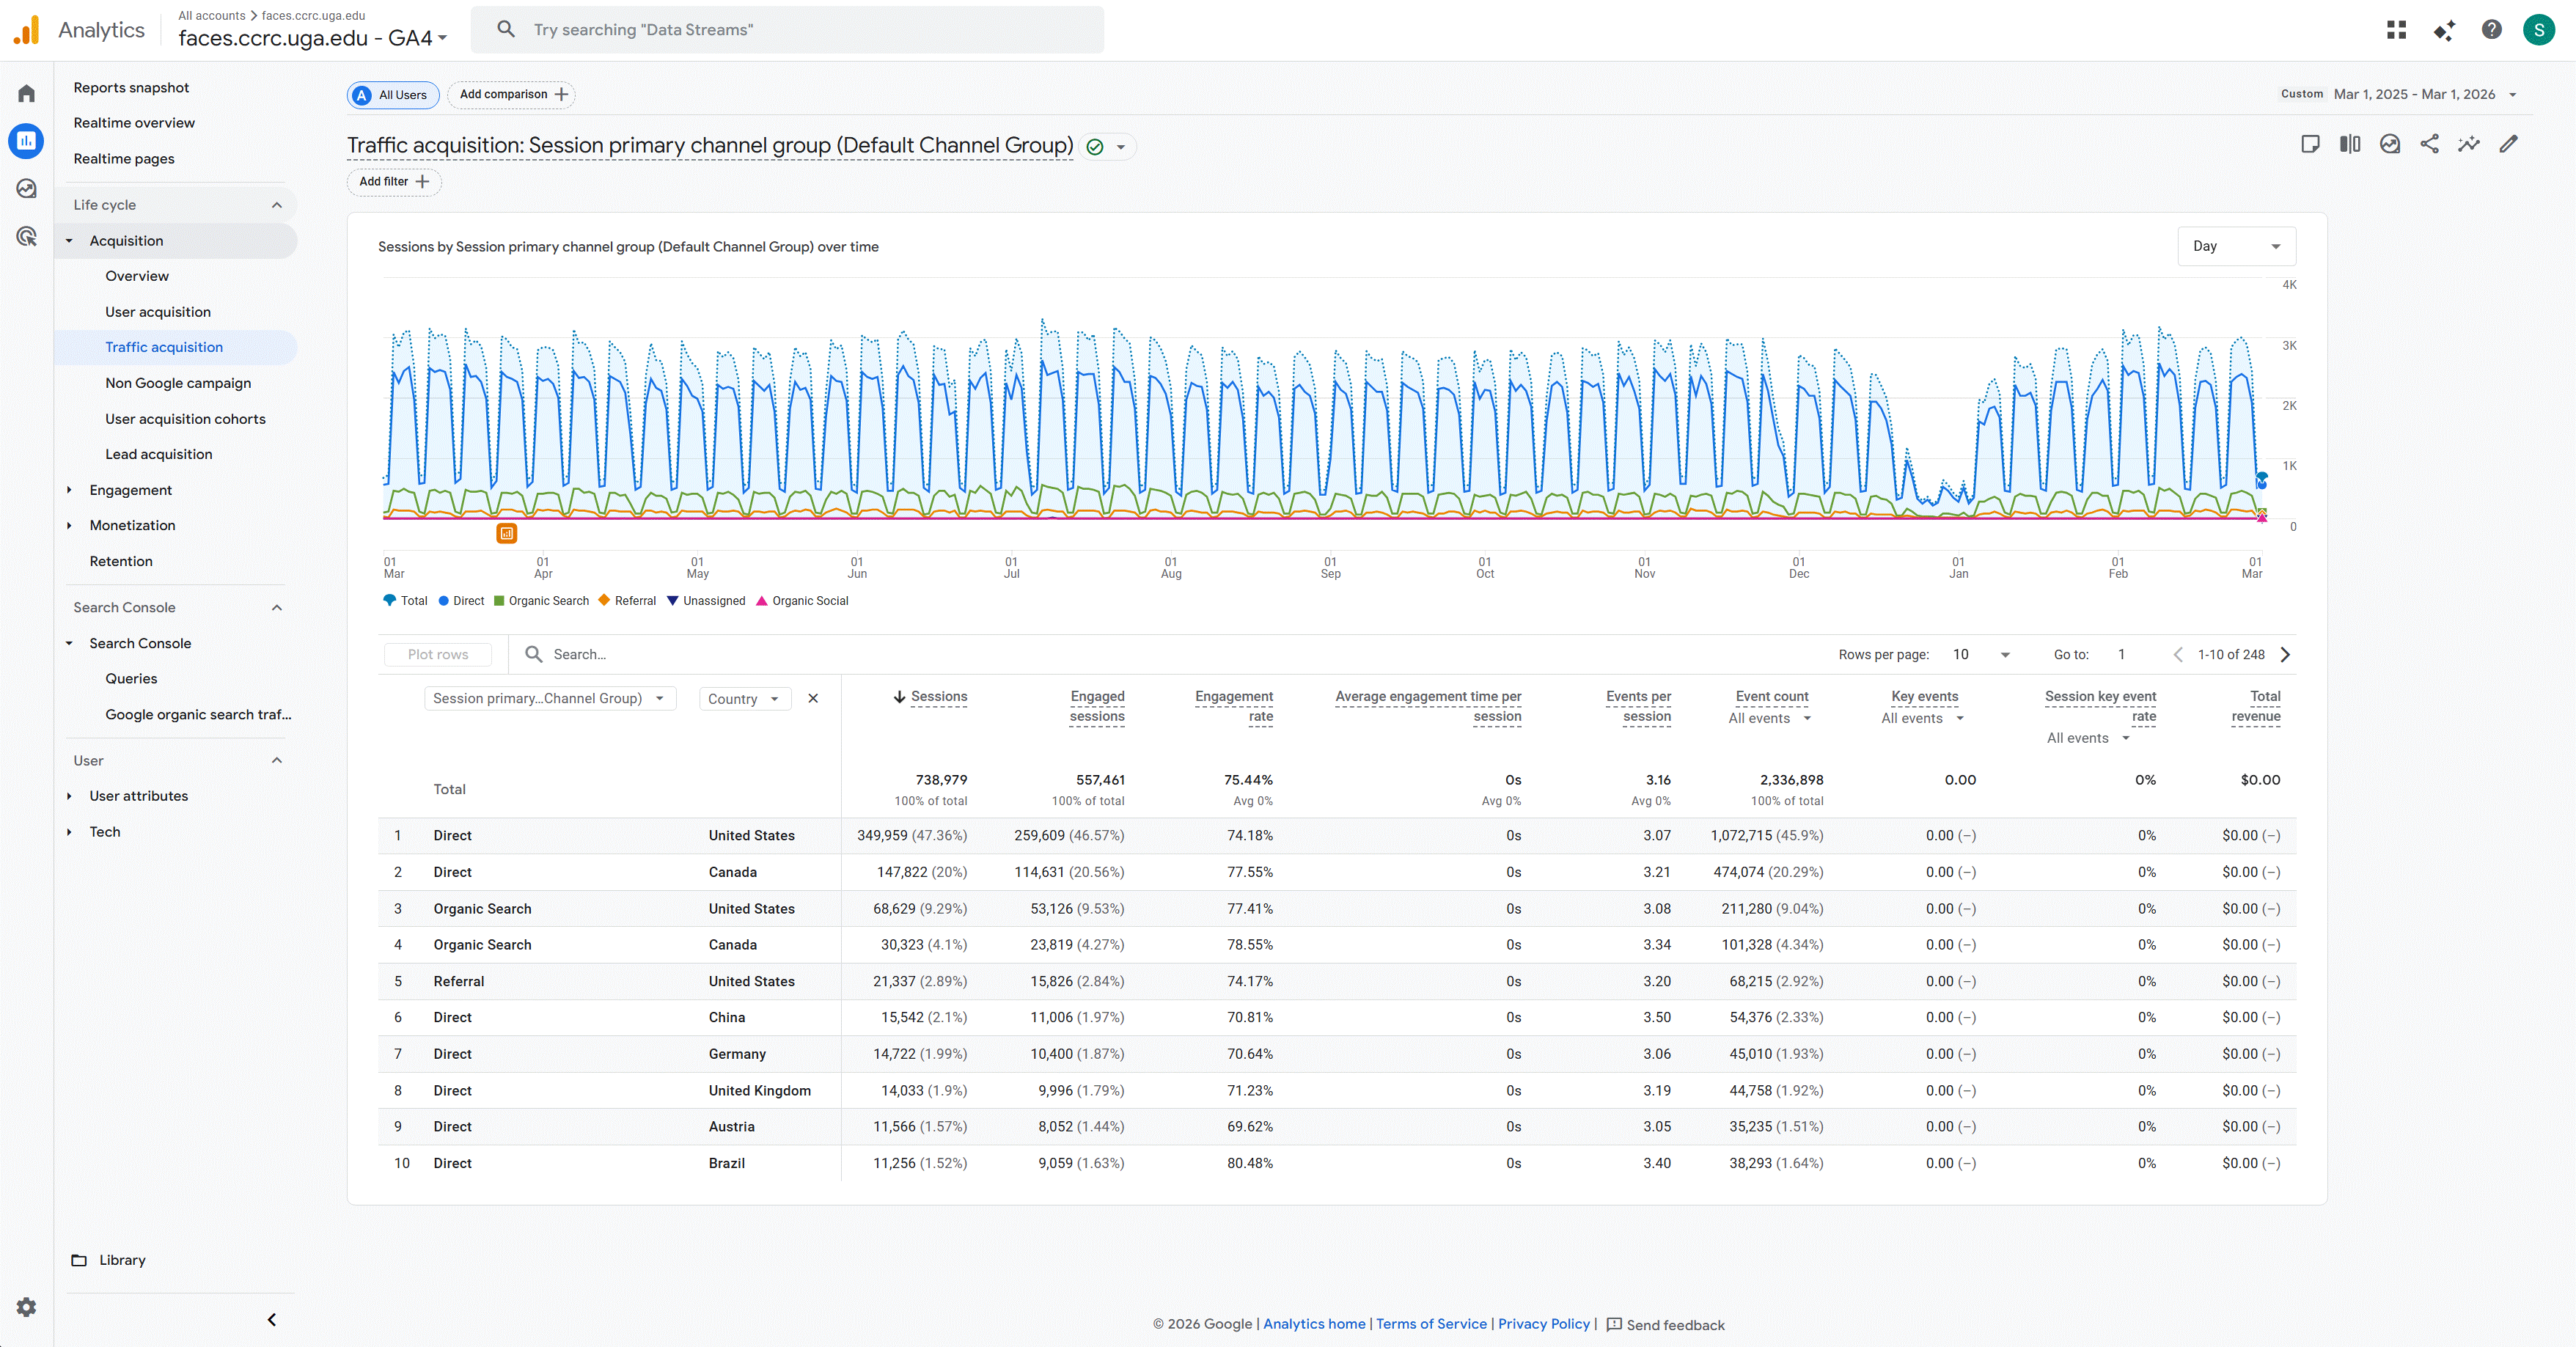Toggle the Referral series in legend
The width and height of the screenshot is (2576, 1347).
tap(627, 601)
